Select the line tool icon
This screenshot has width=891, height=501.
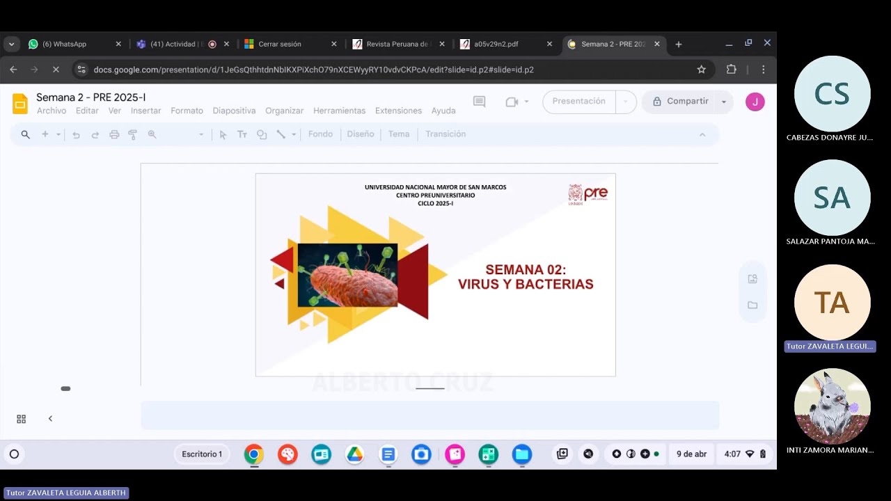click(x=281, y=134)
